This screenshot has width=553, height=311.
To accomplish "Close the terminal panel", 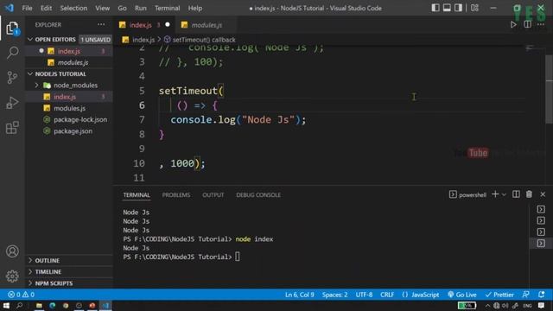I will coord(543,194).
